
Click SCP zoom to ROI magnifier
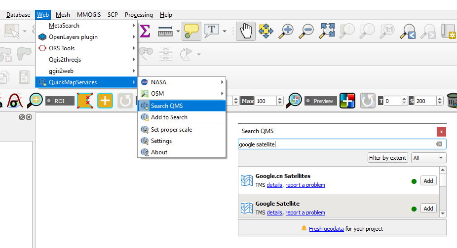click(35, 101)
